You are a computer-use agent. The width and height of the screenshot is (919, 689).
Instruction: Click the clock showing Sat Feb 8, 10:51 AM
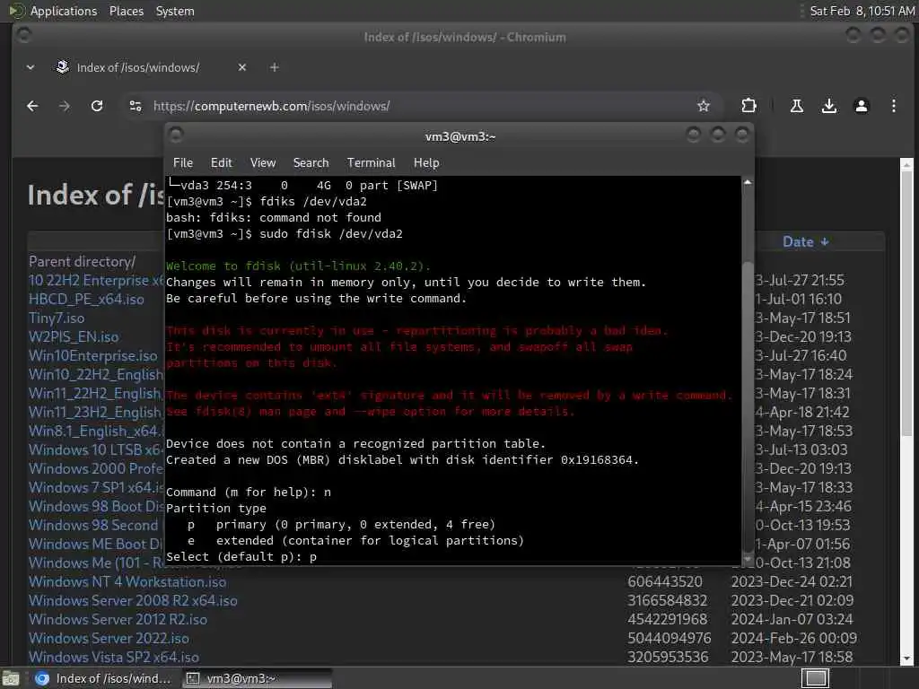tap(862, 11)
